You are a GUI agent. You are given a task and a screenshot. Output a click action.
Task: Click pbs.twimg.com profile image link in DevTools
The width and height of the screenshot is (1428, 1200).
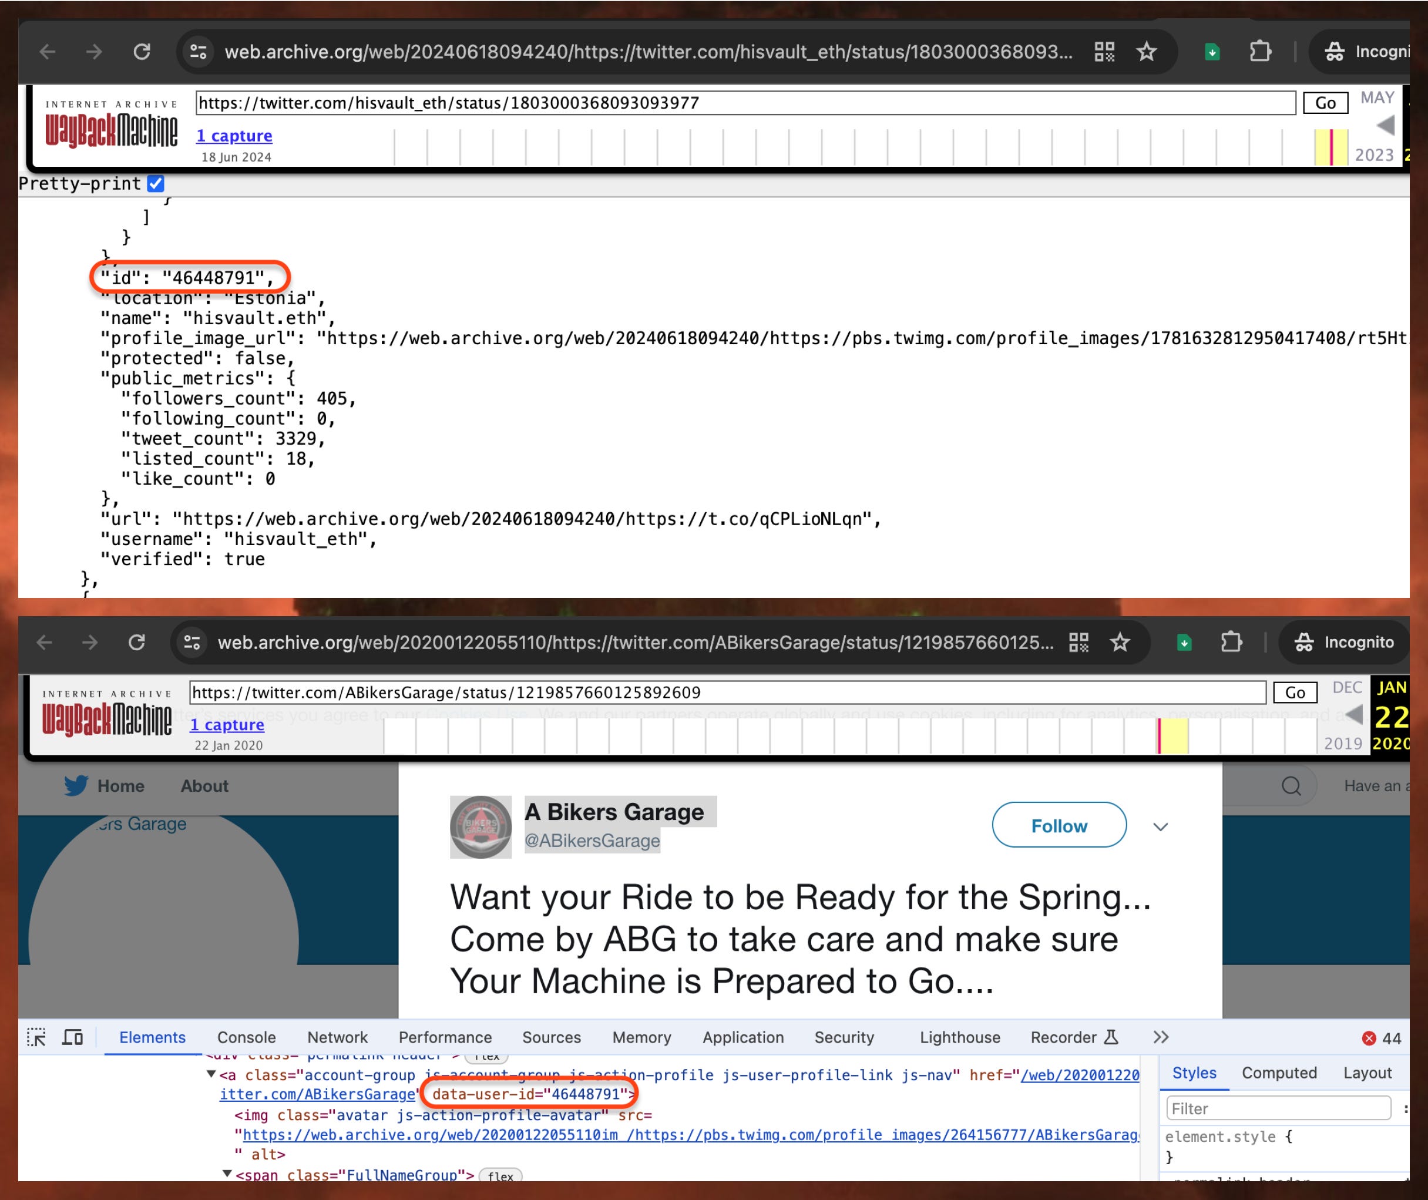(691, 1135)
